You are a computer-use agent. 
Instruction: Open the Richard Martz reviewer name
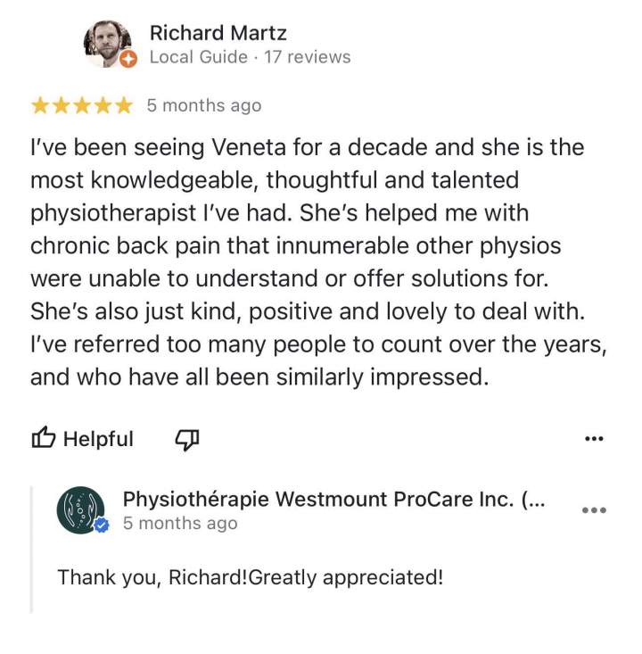coord(218,33)
